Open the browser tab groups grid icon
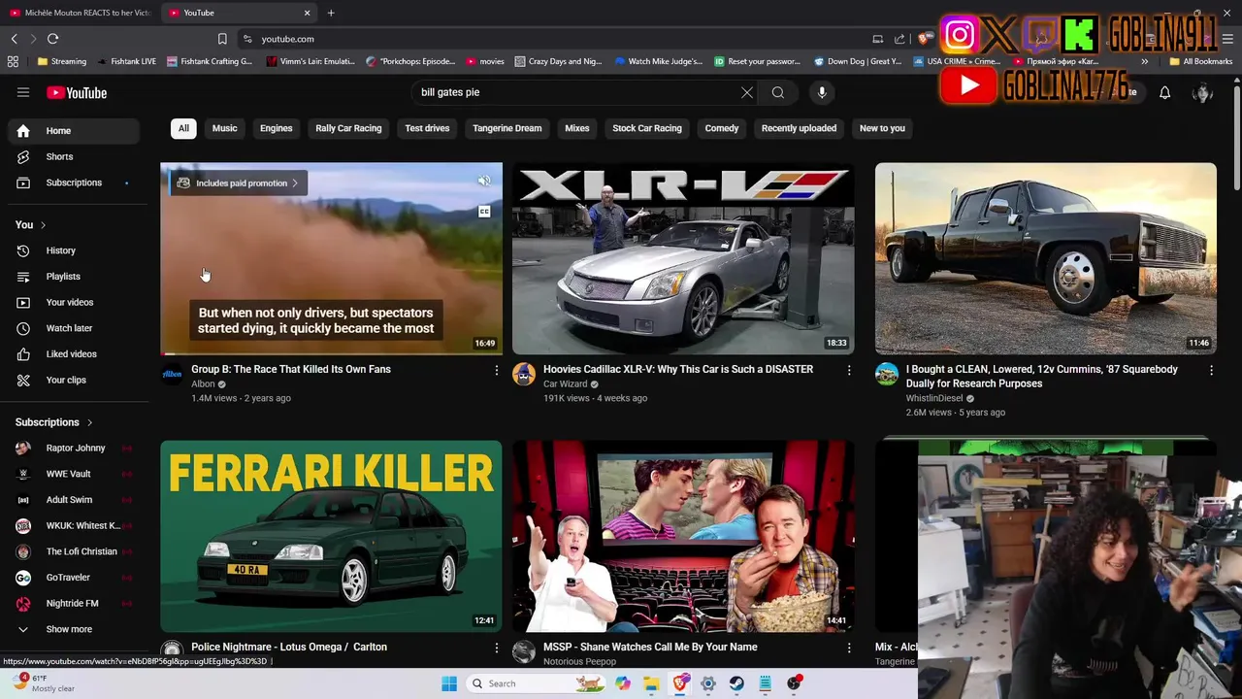This screenshot has height=699, width=1242. (x=13, y=61)
